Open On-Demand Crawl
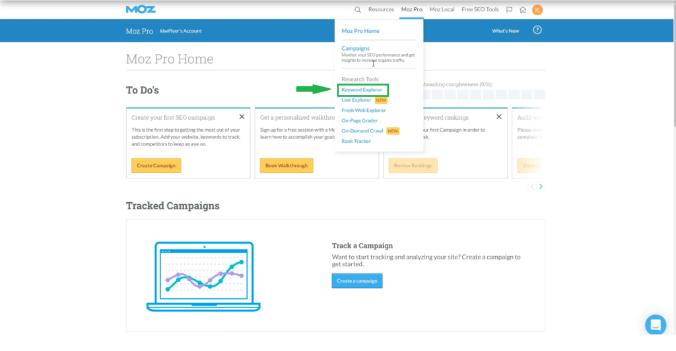The height and width of the screenshot is (351, 676). point(362,131)
